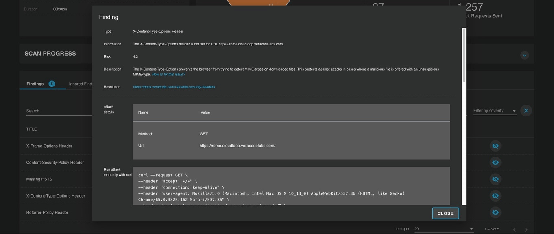Viewport: 554px width, 234px height.
Task: Toggle ignore on Content-Security-Policy Header finding
Action: [x=495, y=163]
